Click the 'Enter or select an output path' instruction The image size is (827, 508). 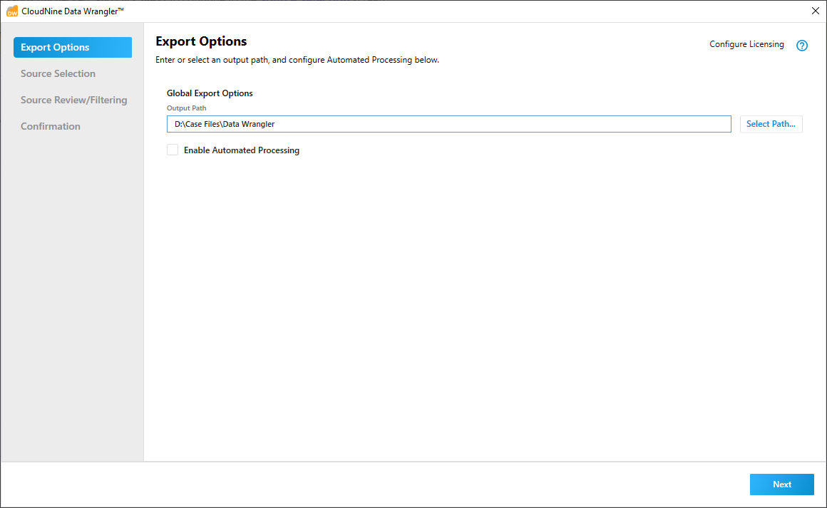click(297, 60)
